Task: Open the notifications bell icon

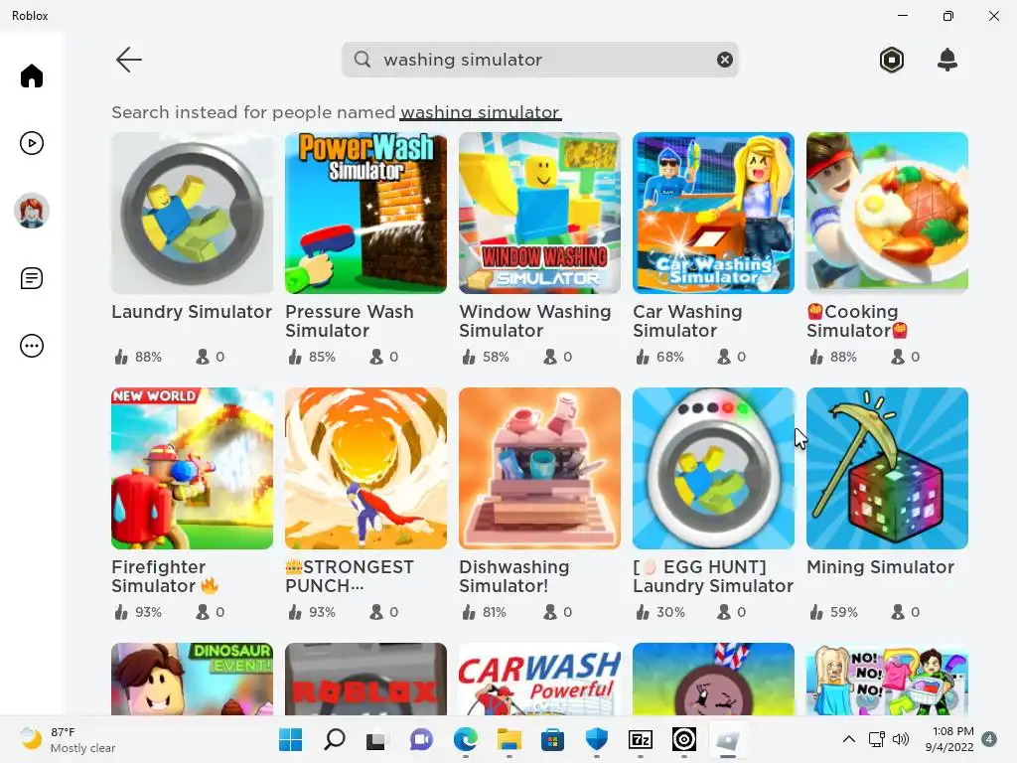Action: (x=947, y=60)
